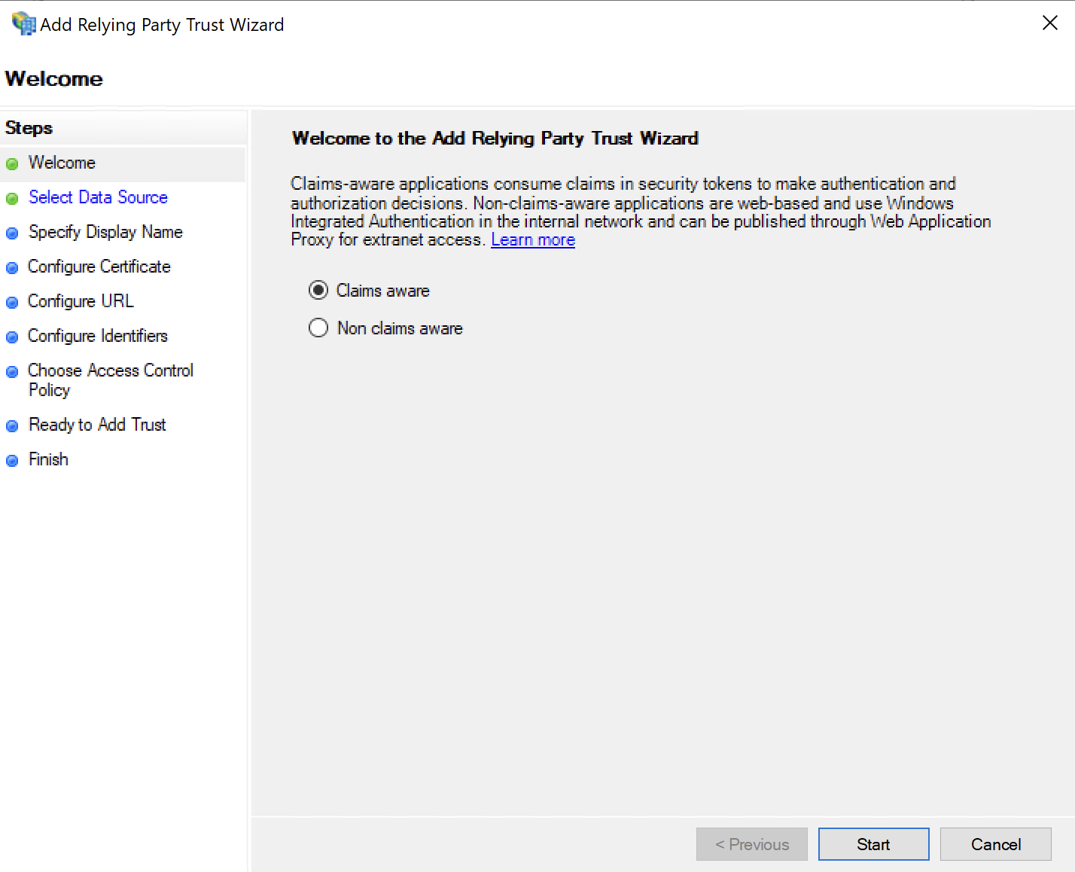Click the Choose Access Control Policy step

pyautogui.click(x=111, y=380)
